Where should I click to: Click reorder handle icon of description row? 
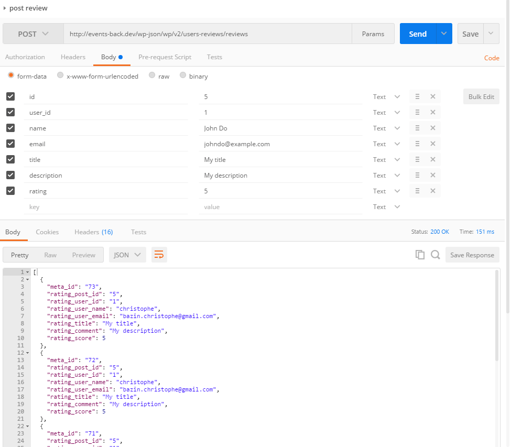[417, 175]
